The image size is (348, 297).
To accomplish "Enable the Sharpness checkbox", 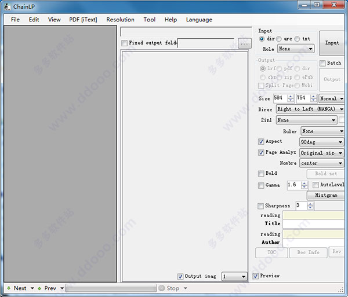I will [x=260, y=206].
